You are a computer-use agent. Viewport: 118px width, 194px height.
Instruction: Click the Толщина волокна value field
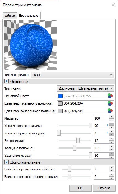pyautogui.click(x=101, y=148)
